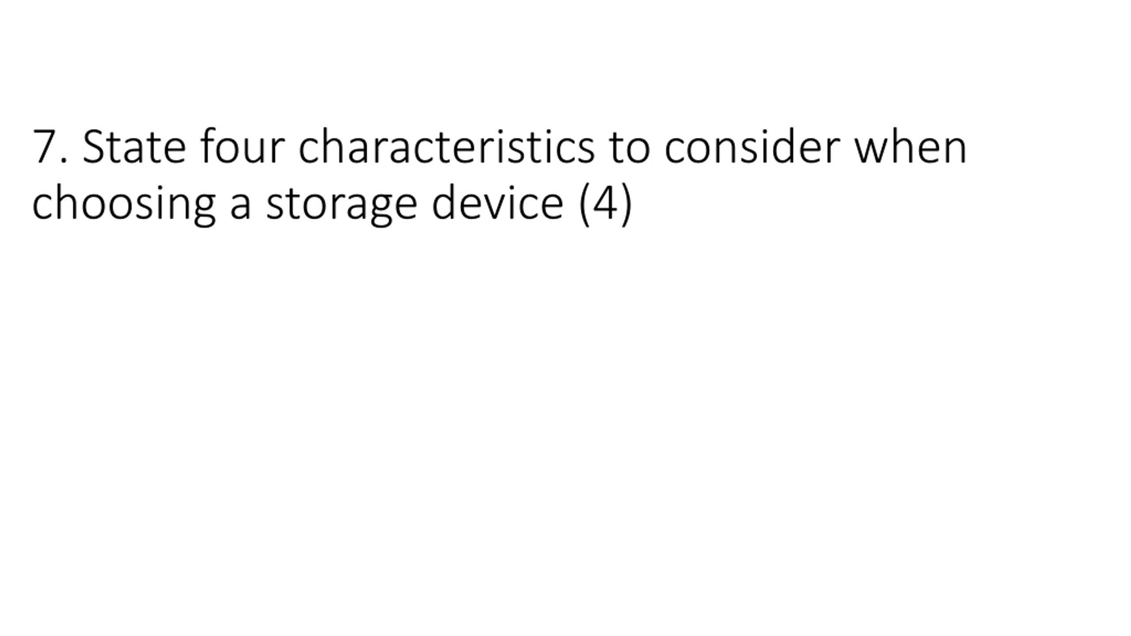Click the word "to" before "consider"
This screenshot has height=636, width=1131.
(630, 148)
